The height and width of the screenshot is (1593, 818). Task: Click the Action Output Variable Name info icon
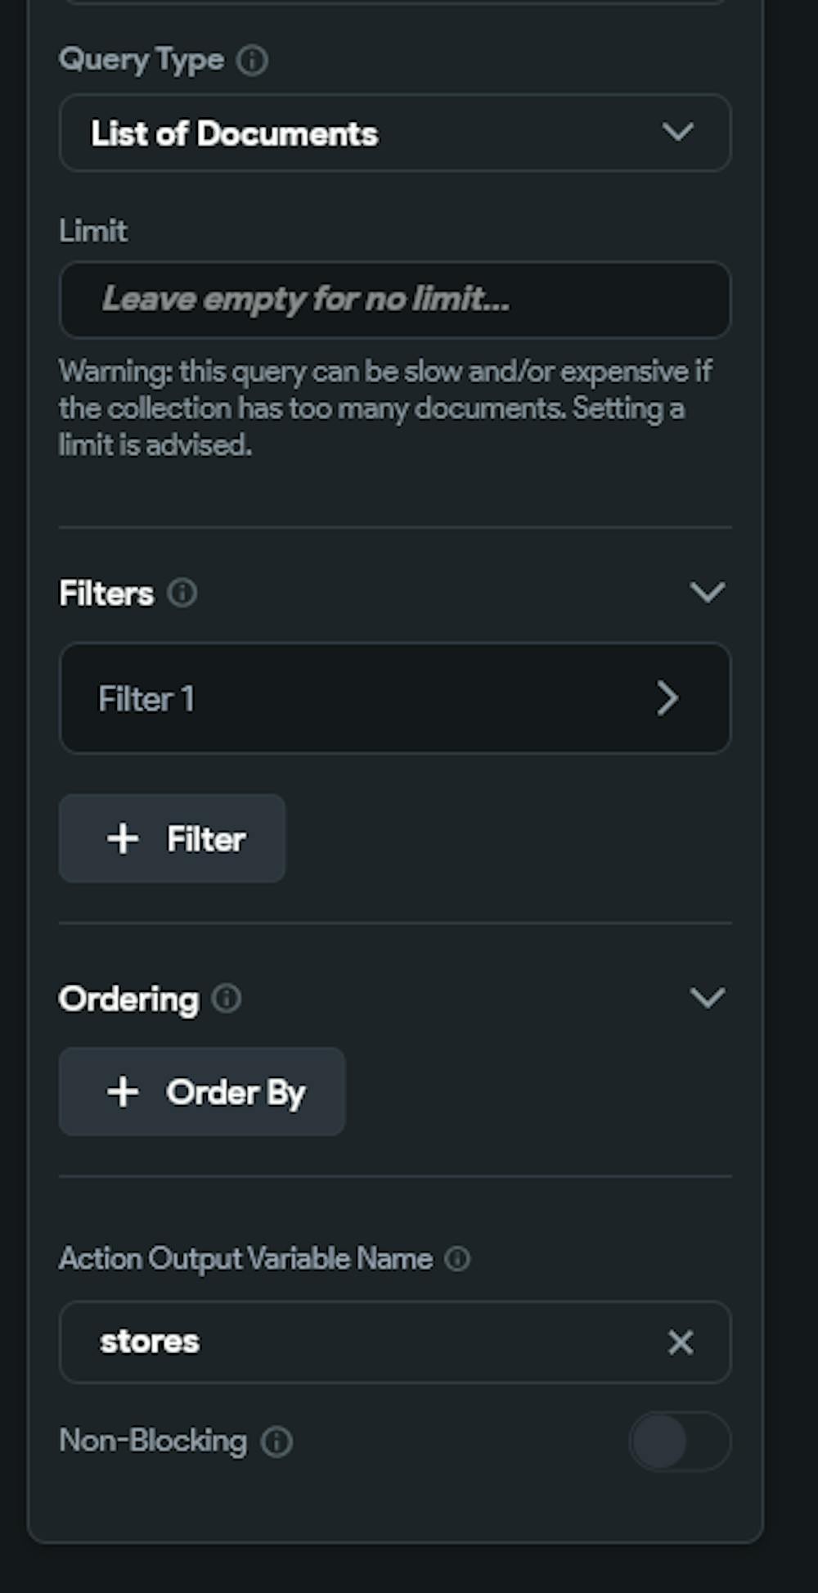tap(457, 1259)
